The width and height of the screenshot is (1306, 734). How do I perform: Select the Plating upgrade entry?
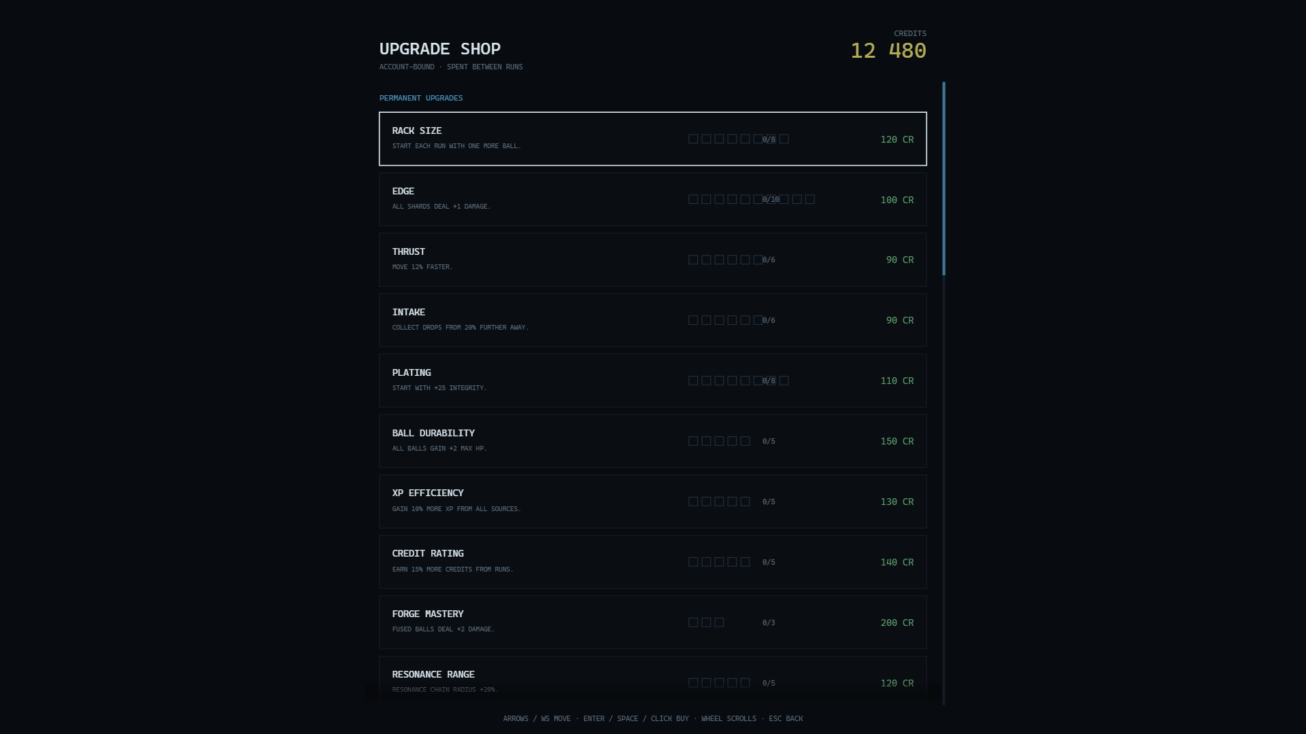click(x=653, y=381)
